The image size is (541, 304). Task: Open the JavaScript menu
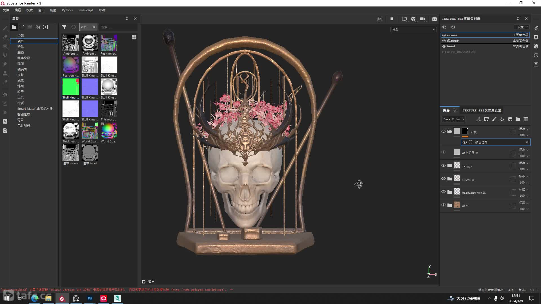pyautogui.click(x=85, y=10)
